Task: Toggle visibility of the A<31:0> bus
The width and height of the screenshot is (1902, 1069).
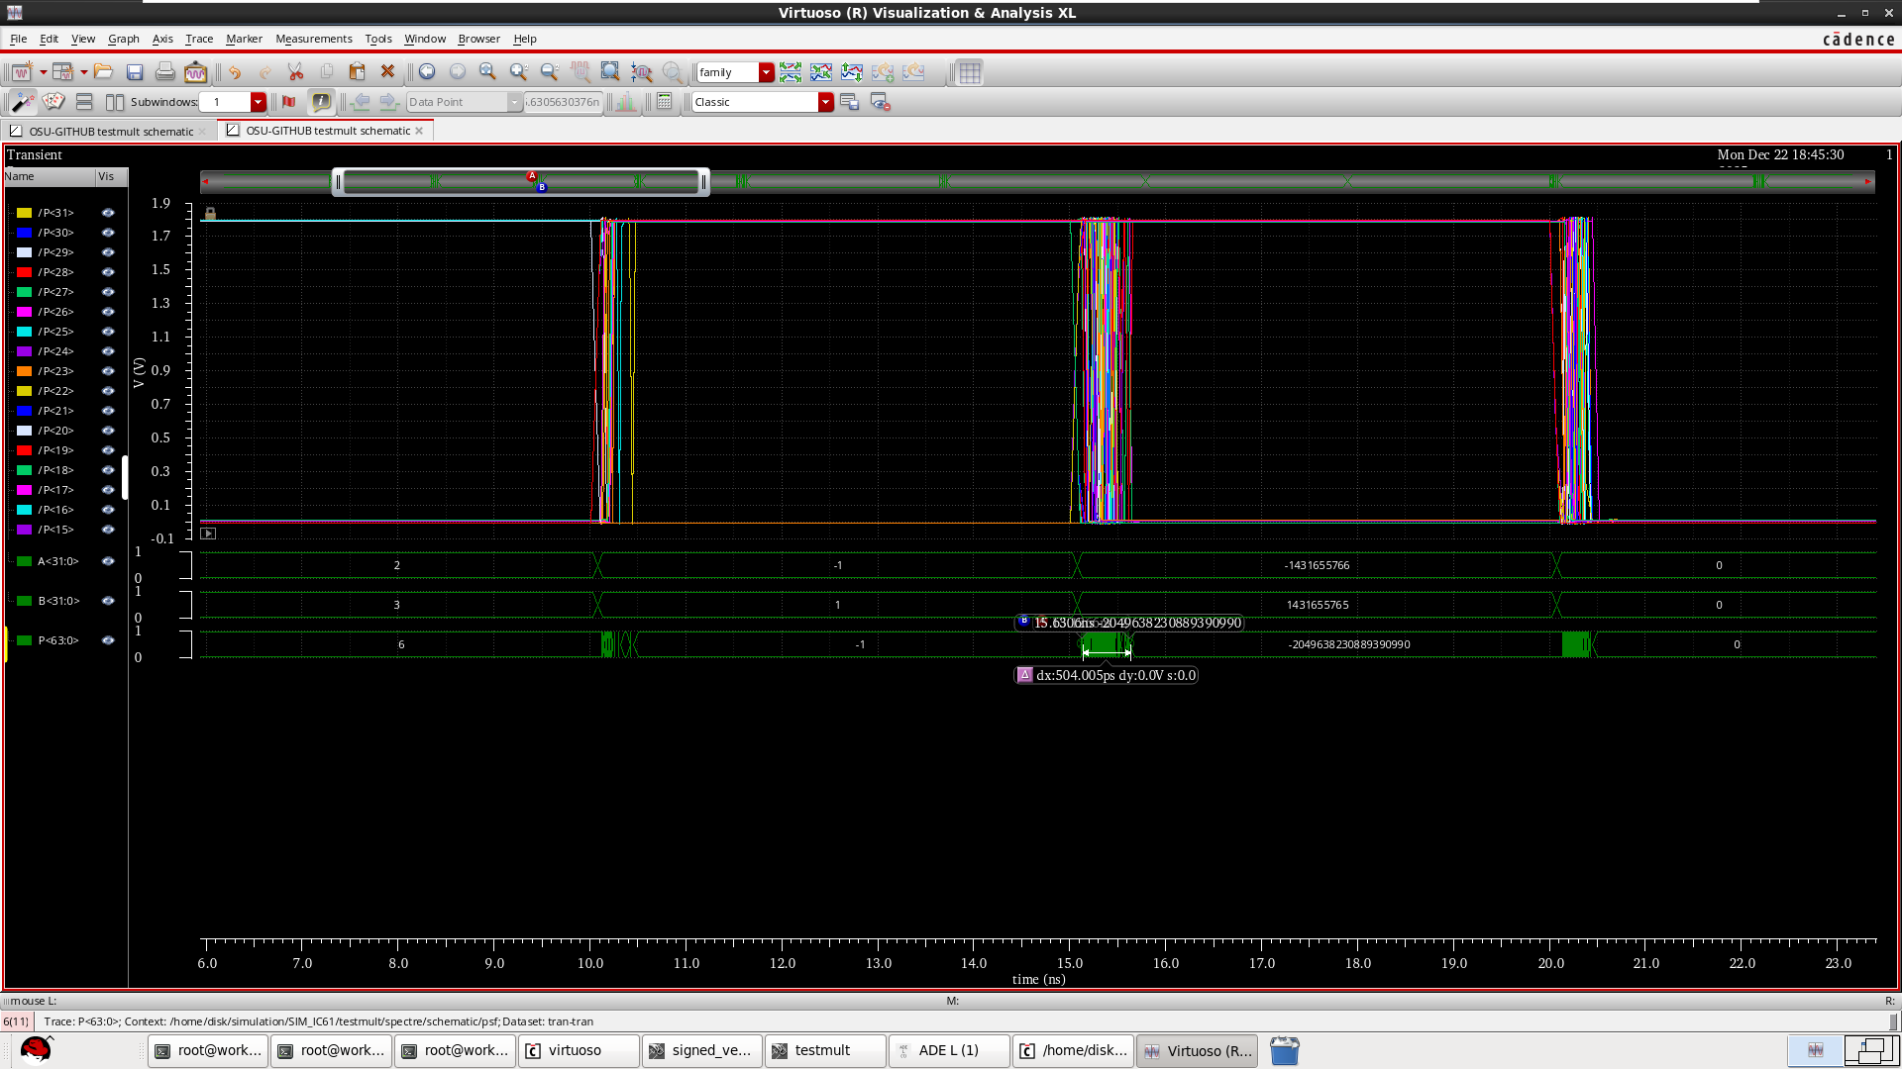Action: pos(107,561)
